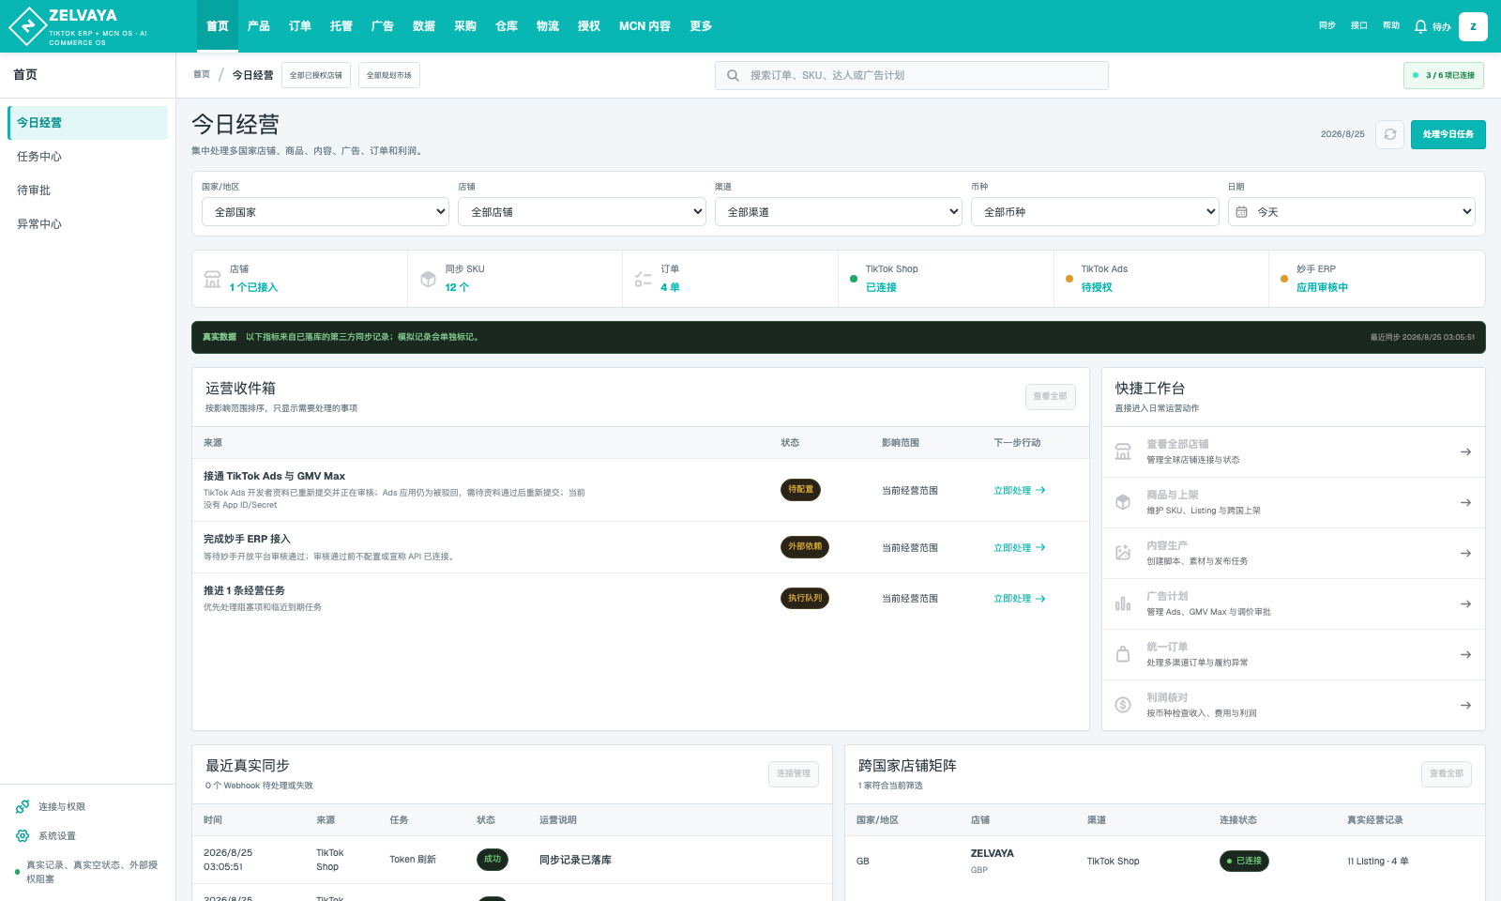The height and width of the screenshot is (901, 1501).
Task: Expand the 渠道 filter dropdown
Action: 839,212
